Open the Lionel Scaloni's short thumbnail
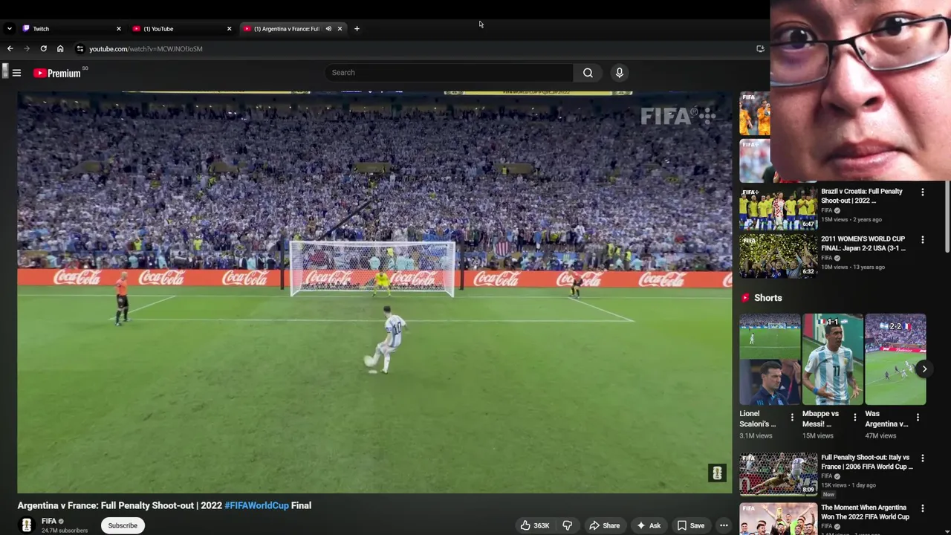Viewport: 951px width, 535px height. coord(770,359)
